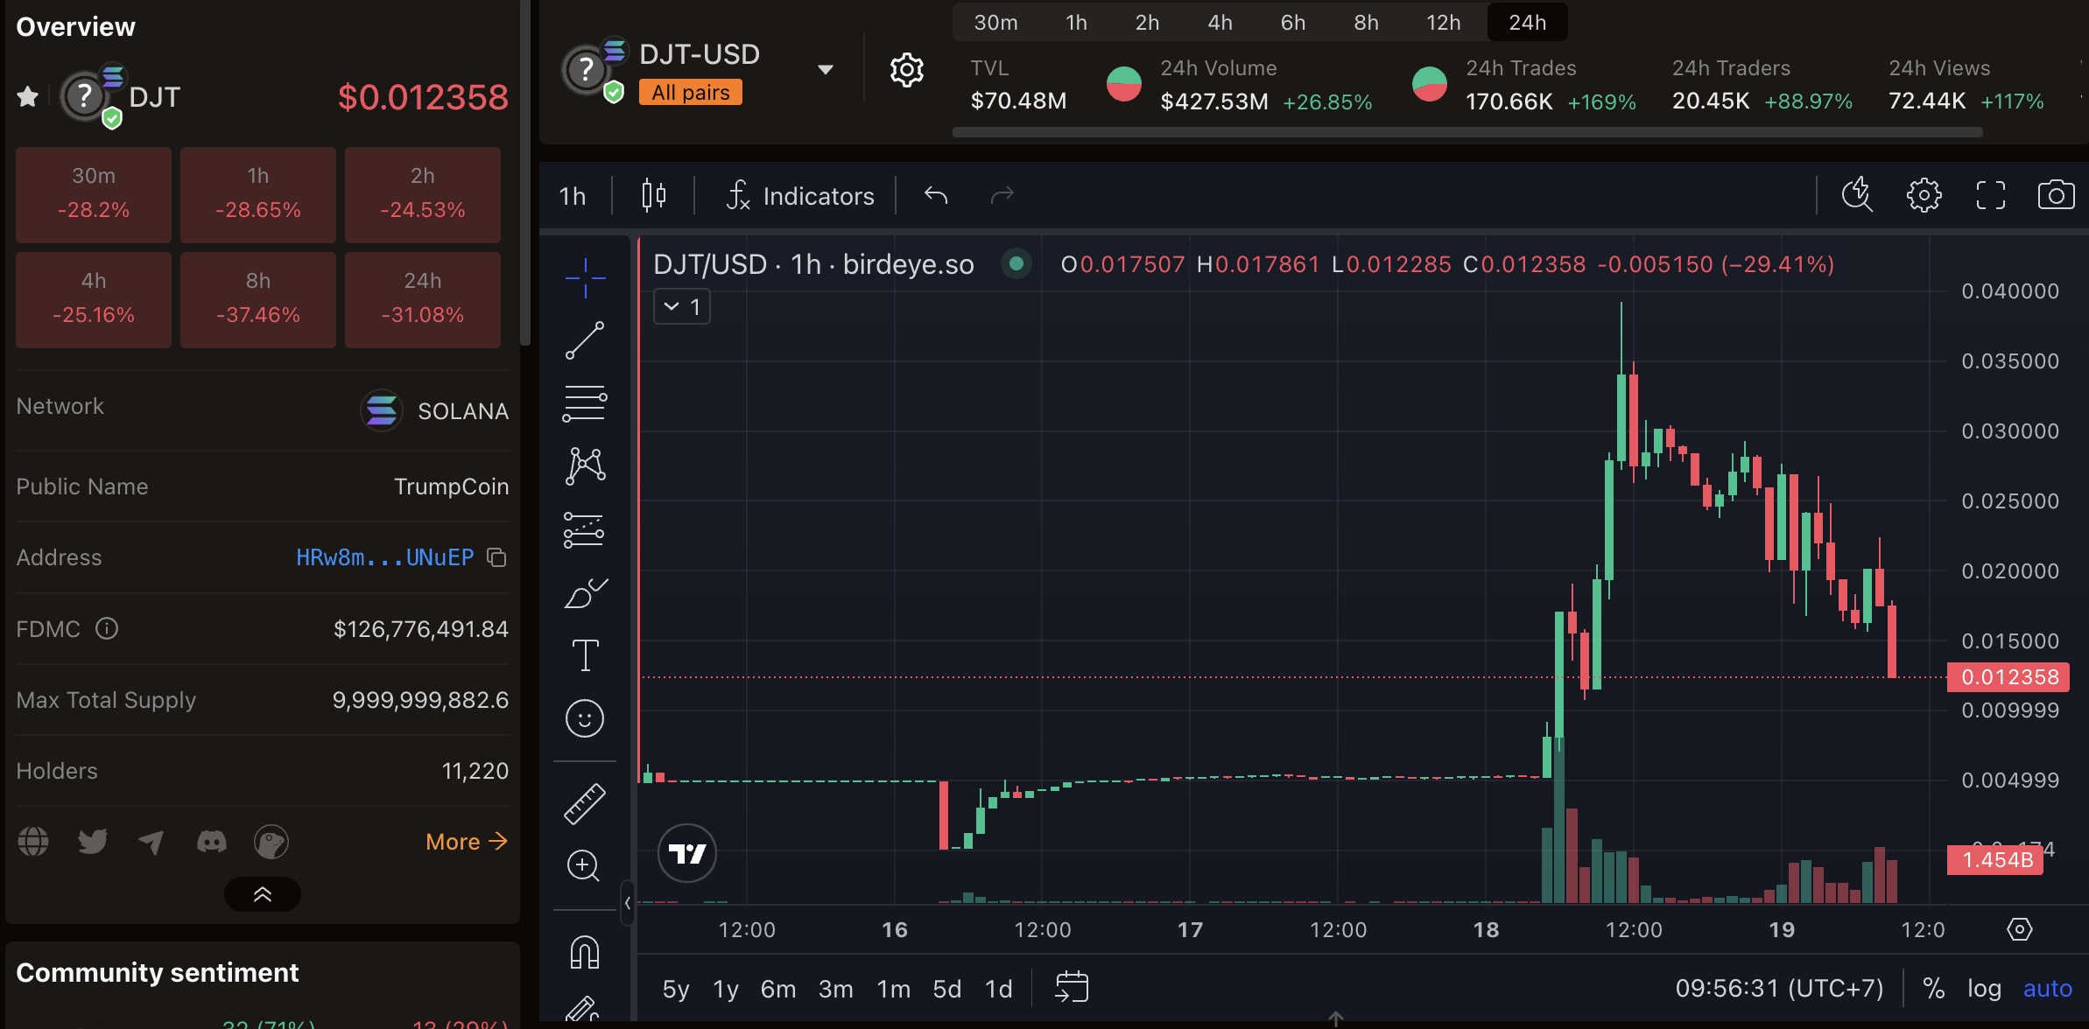Copy the token address HRw8m...UNuEP
Screen dimensions: 2089x1029
tap(496, 557)
